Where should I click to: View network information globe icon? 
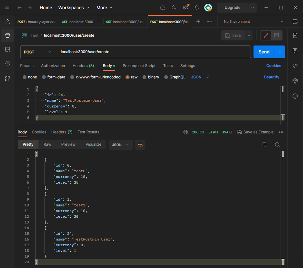[186, 132]
